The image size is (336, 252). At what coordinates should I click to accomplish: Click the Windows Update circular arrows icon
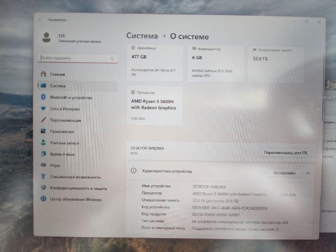pyautogui.click(x=43, y=199)
